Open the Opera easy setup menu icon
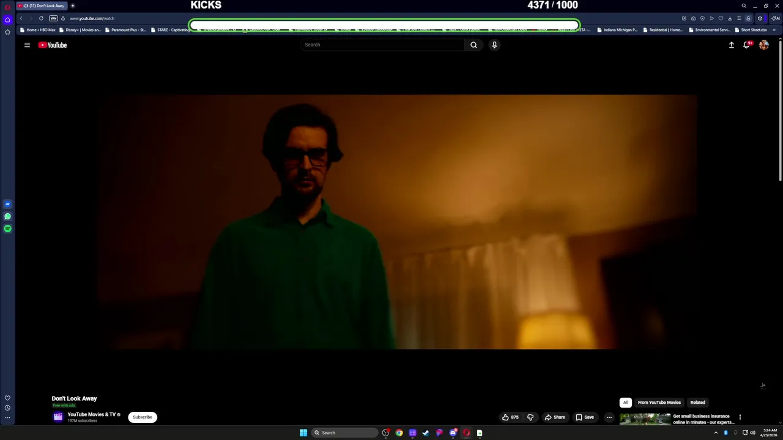Screen dimensions: 783x440 pos(739,18)
